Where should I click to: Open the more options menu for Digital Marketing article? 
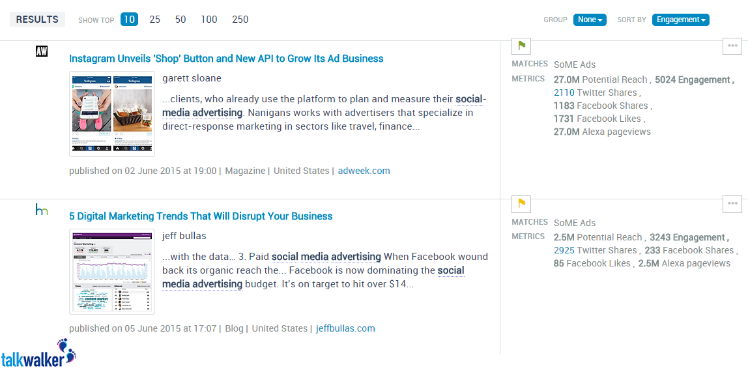pos(732,204)
